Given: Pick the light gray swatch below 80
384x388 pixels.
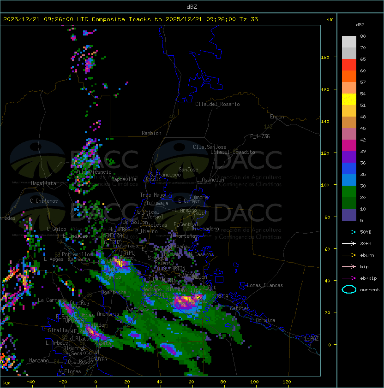Looking at the screenshot, I should point(349,41).
